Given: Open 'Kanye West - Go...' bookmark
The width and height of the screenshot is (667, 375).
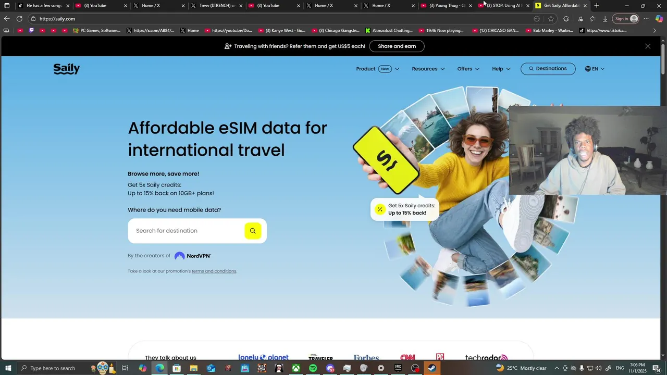Looking at the screenshot, I should (282, 31).
